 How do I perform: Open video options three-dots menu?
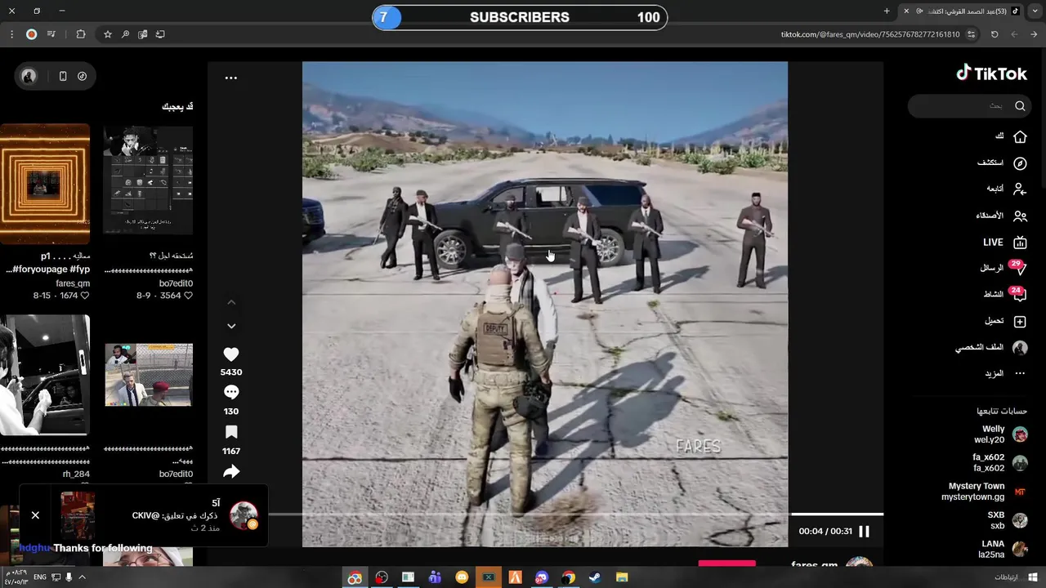(231, 78)
